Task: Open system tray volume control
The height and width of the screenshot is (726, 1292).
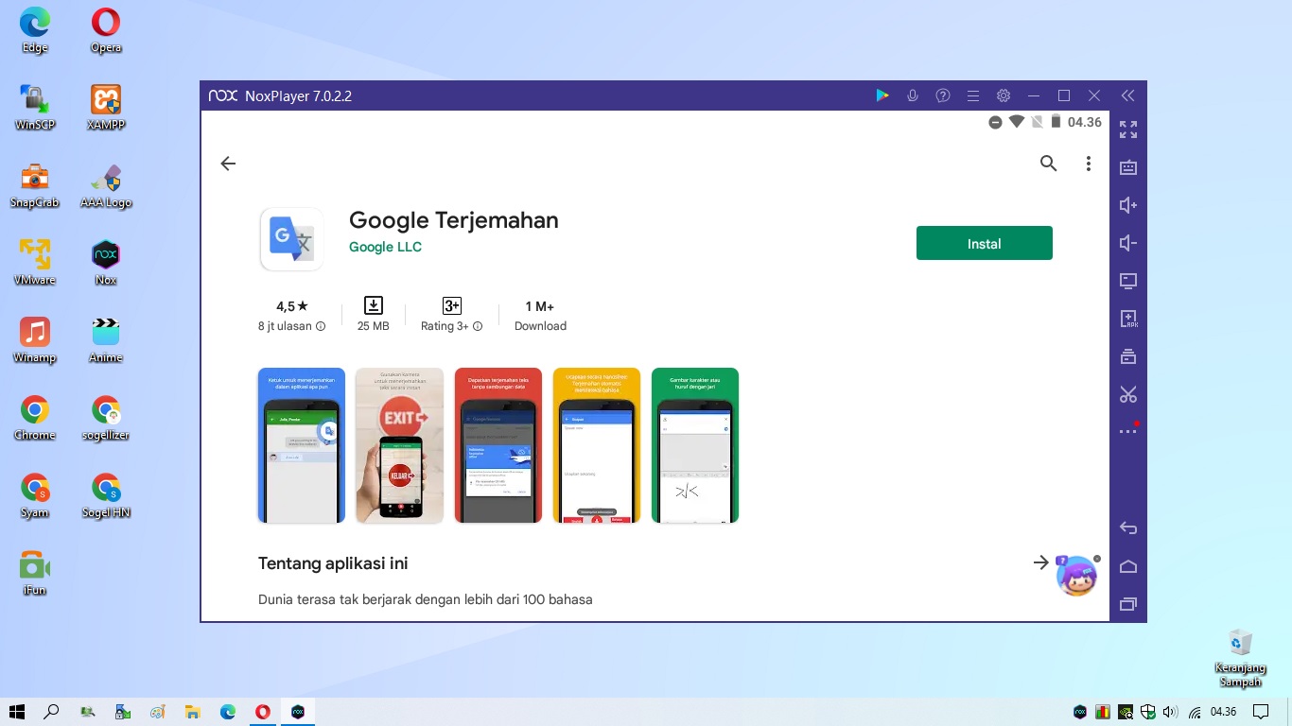Action: [x=1171, y=712]
